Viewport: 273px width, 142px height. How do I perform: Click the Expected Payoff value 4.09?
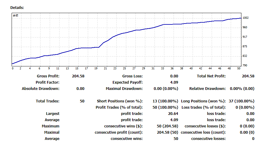tap(174, 82)
